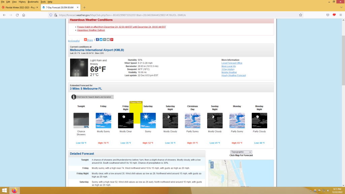The width and height of the screenshot is (345, 194).
Task: Open the Windows Start menu
Action: click(x=4, y=190)
